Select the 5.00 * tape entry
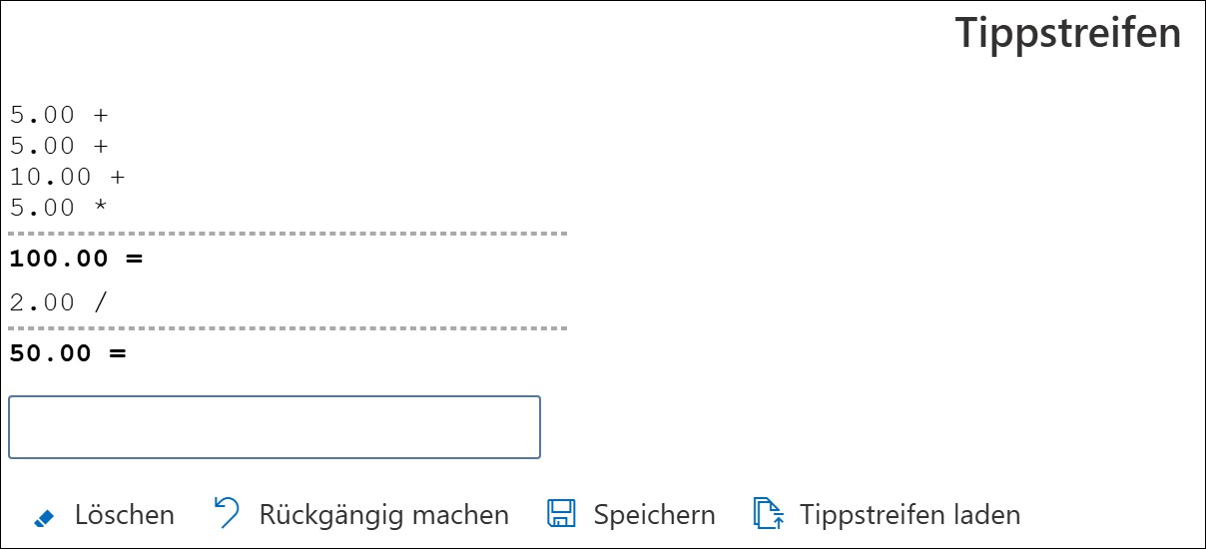 coord(59,209)
